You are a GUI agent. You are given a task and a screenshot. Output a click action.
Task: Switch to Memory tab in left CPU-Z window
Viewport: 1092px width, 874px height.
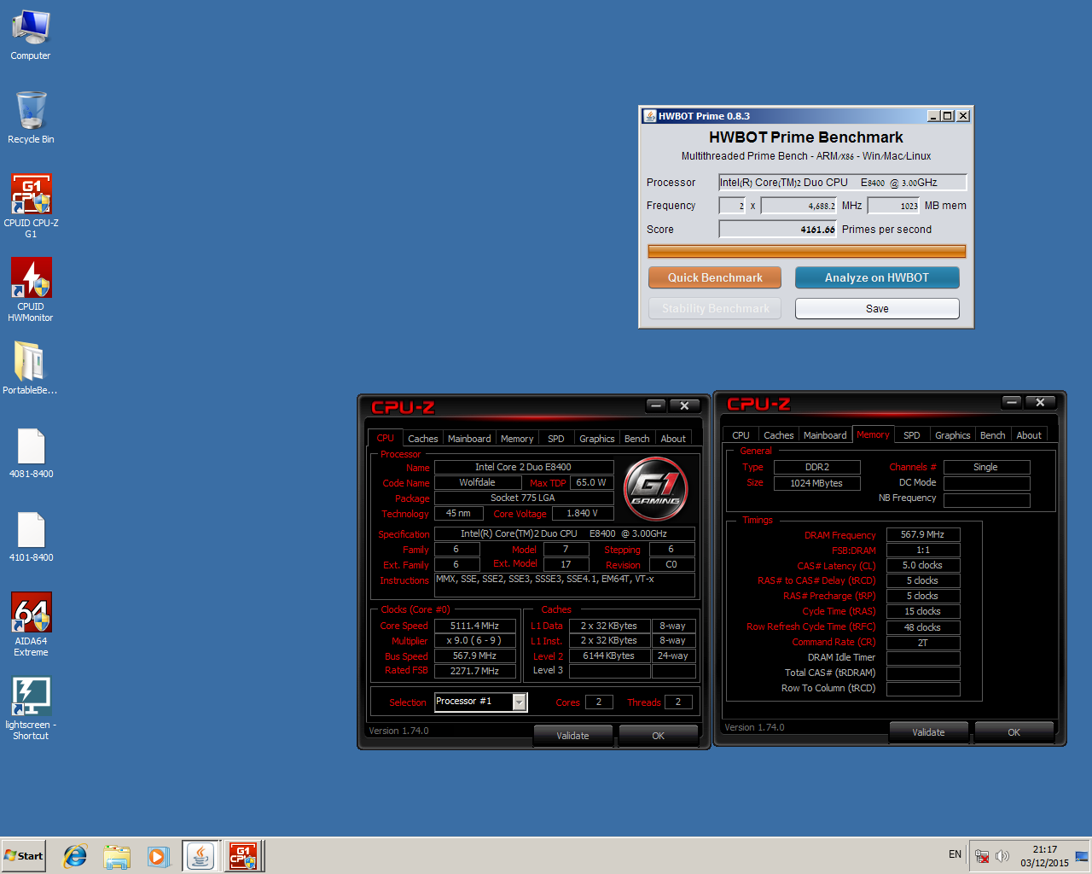[517, 439]
